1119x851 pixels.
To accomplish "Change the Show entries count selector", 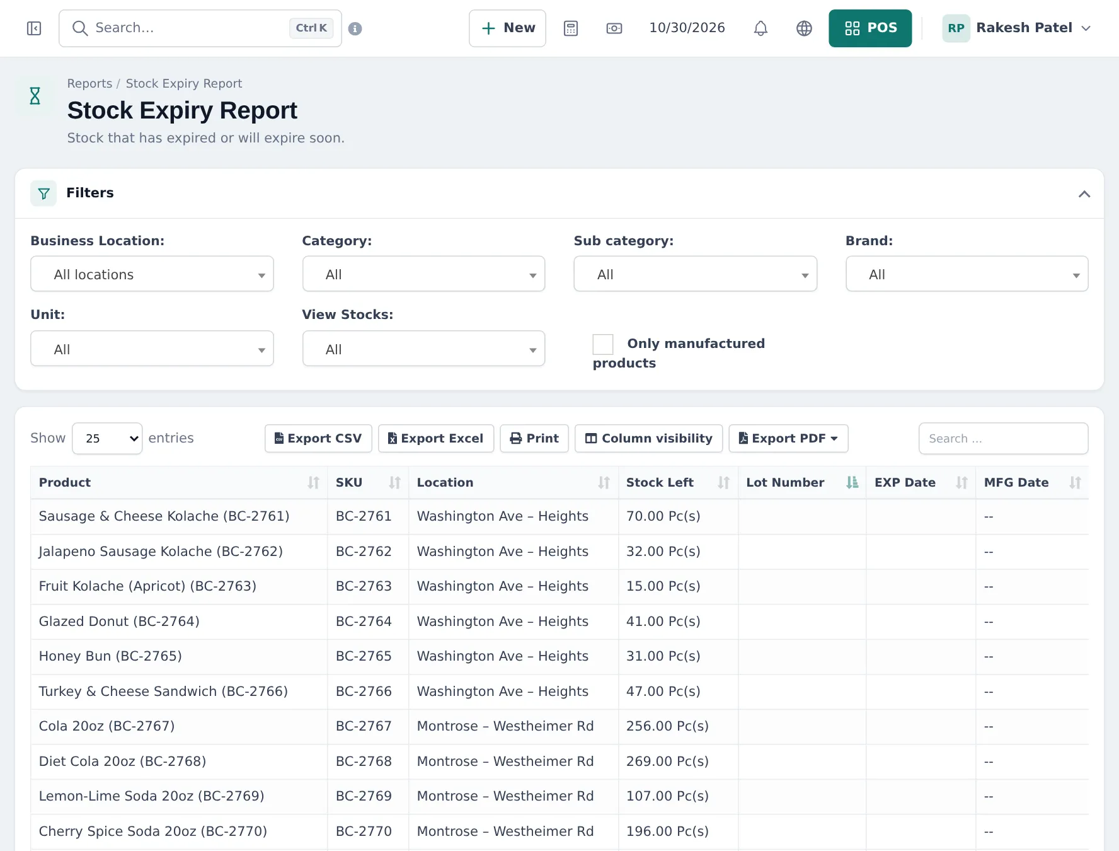I will click(x=107, y=439).
